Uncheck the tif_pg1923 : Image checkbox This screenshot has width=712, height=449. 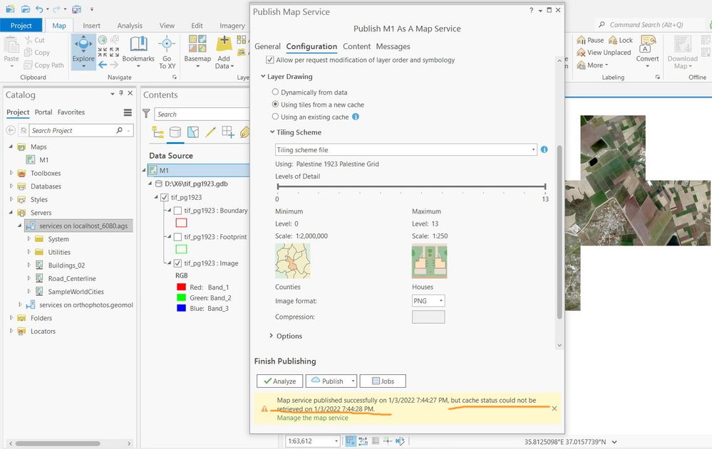(x=178, y=263)
